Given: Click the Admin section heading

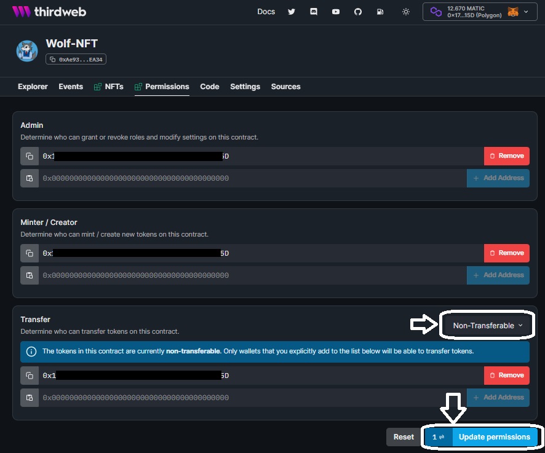Looking at the screenshot, I should 31,125.
